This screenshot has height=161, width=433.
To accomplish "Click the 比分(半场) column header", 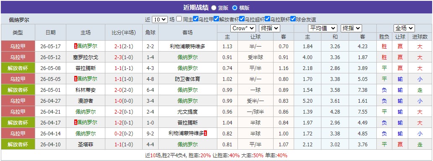I will click(124, 33).
